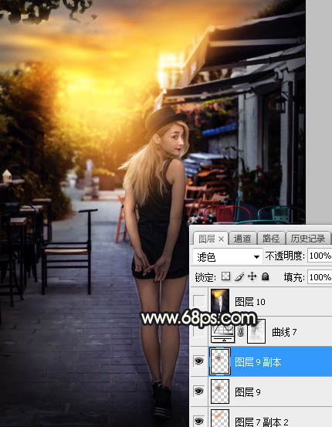Screen dimensions: 332x427
Task: Select layer named 图层 10
Action: pos(250,302)
